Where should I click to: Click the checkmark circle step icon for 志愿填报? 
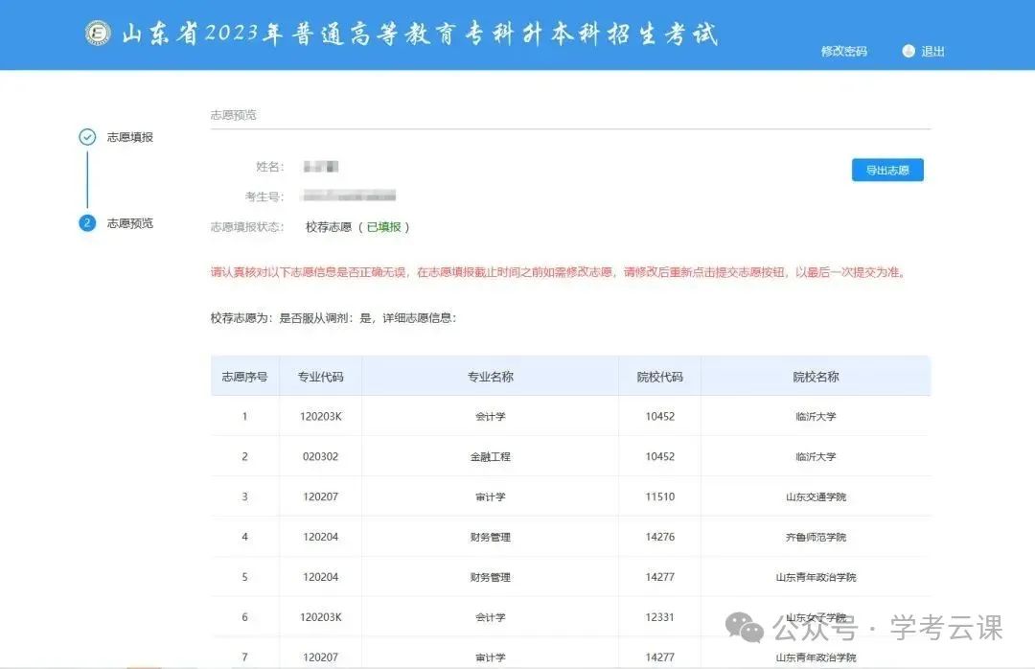click(x=87, y=137)
